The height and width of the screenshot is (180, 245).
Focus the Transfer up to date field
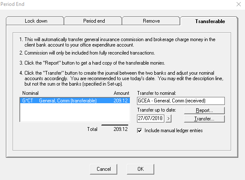150,118
